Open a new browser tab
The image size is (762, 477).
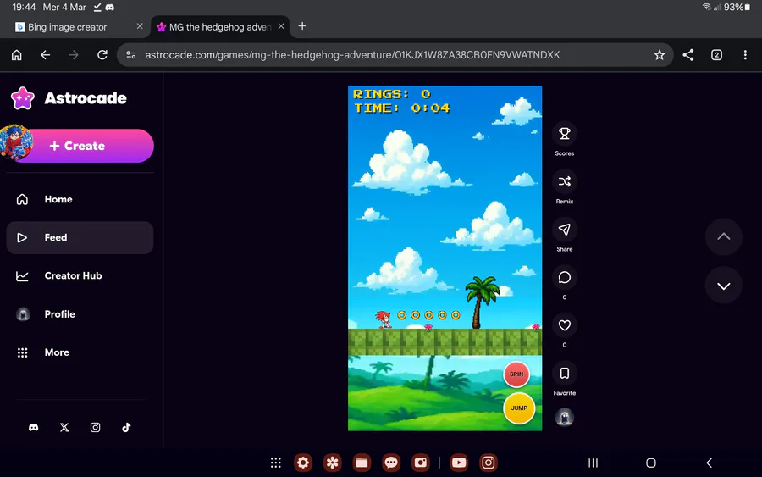pos(302,26)
